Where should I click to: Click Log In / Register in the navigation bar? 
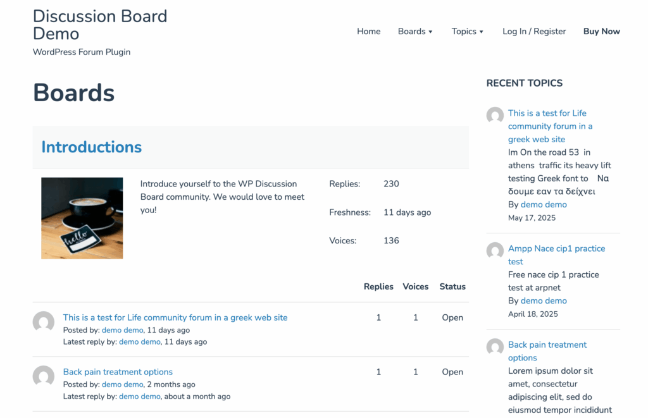533,31
